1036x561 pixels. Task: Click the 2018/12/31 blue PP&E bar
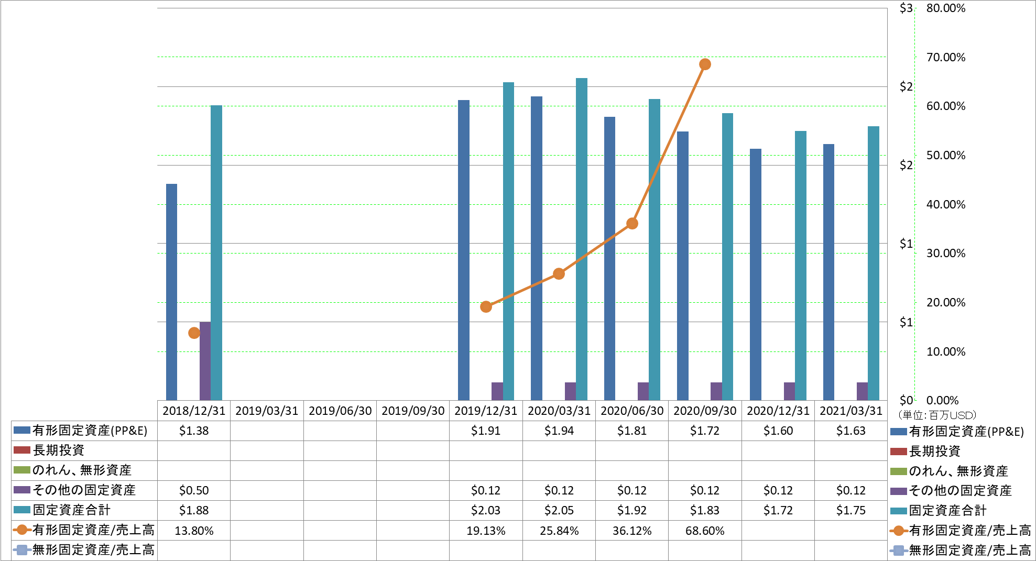point(171,292)
